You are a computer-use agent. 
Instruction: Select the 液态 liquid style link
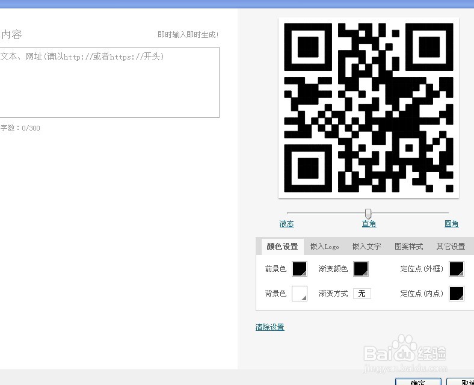click(286, 224)
